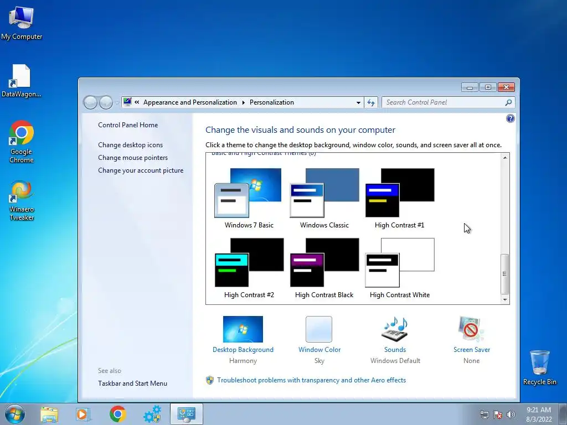
Task: Open Troubleshoot problems with transparency link
Action: point(311,380)
